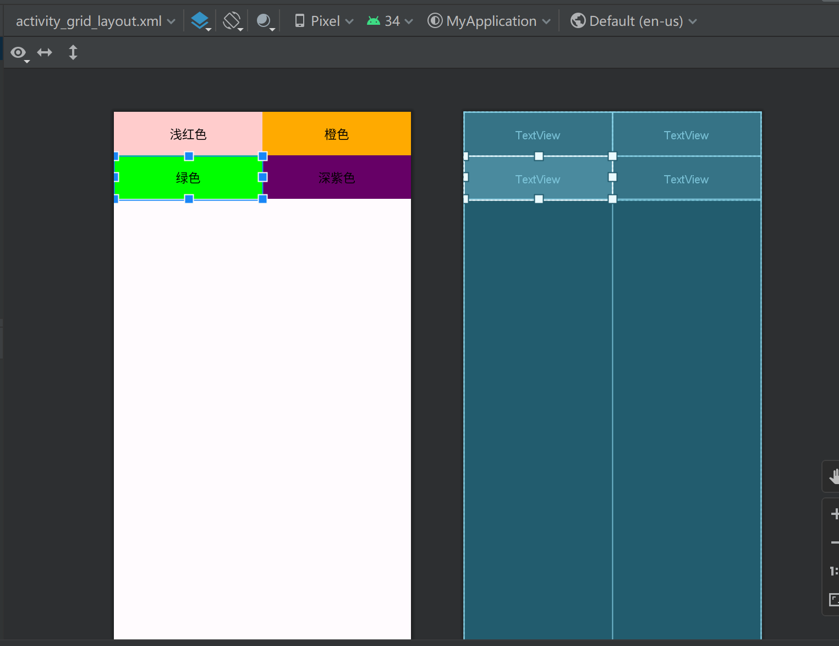The width and height of the screenshot is (839, 646).
Task: Select top-right TextView in blueprint
Action: (x=687, y=134)
